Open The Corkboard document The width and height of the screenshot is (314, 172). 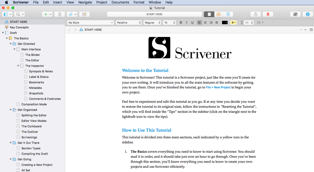[31, 126]
